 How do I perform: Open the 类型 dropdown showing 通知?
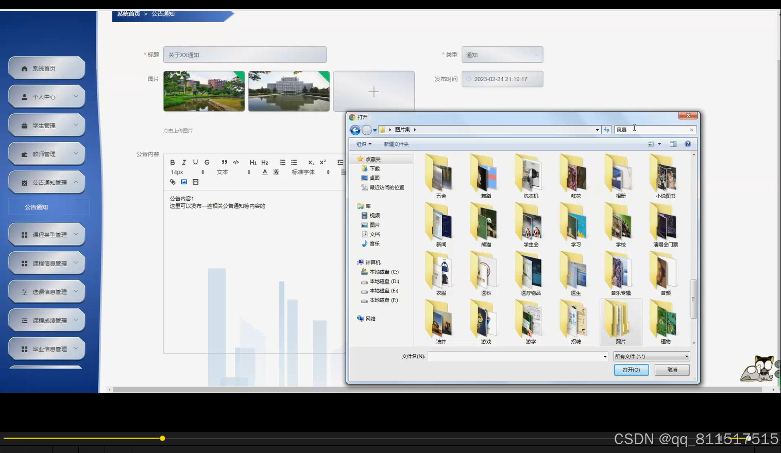point(502,55)
